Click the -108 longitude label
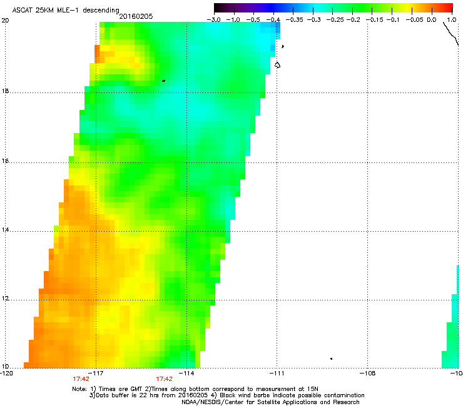This screenshot has height=406, width=463. [368, 374]
